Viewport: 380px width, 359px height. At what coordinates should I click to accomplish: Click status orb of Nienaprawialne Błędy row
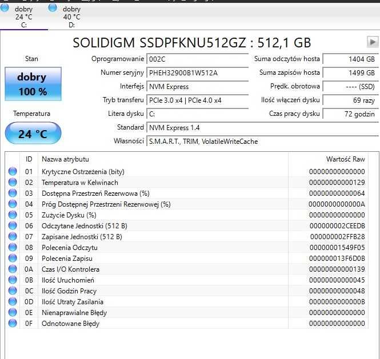13,312
